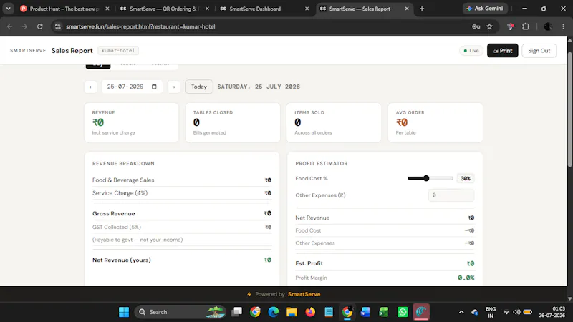The width and height of the screenshot is (573, 322).
Task: Go to previous day arrow
Action: pyautogui.click(x=90, y=87)
